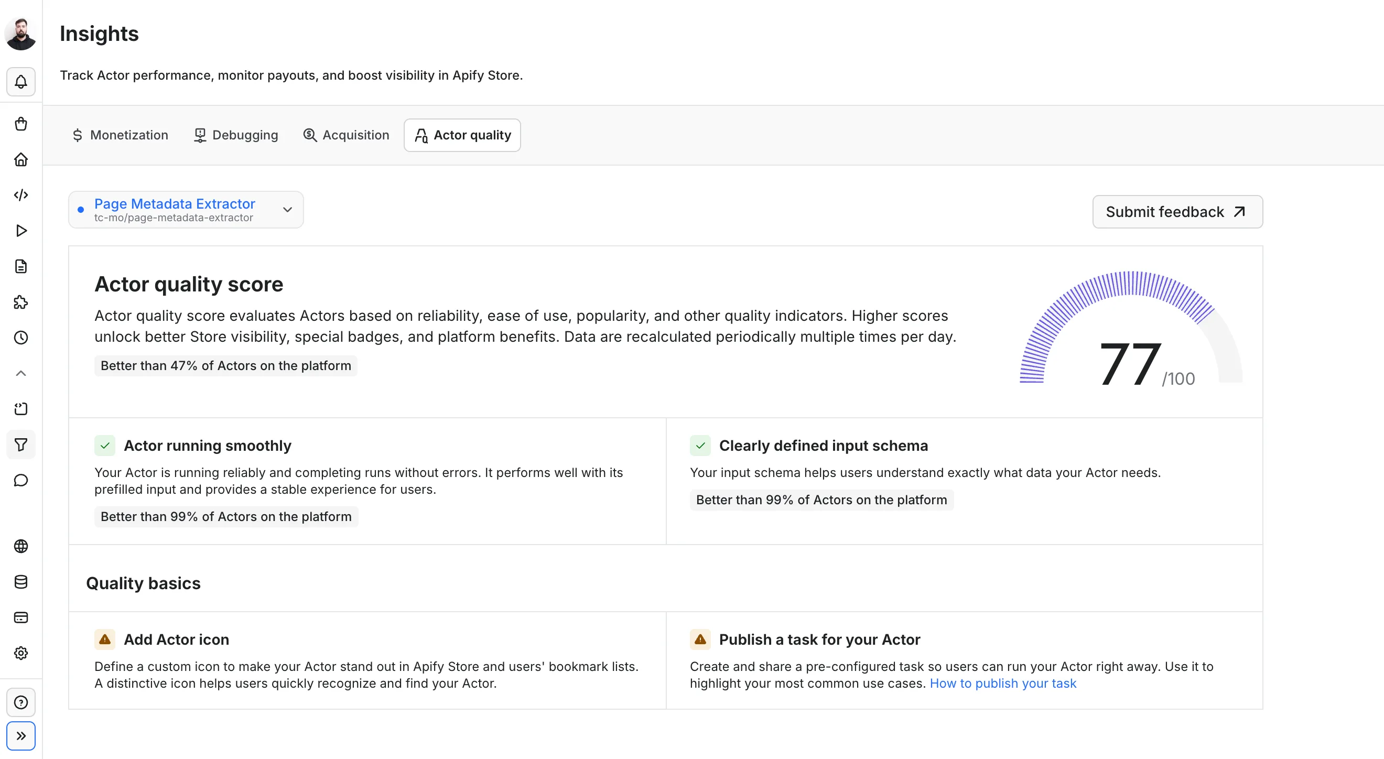Open messages speech bubble icon
Screen dimensions: 1384x759
[21, 480]
